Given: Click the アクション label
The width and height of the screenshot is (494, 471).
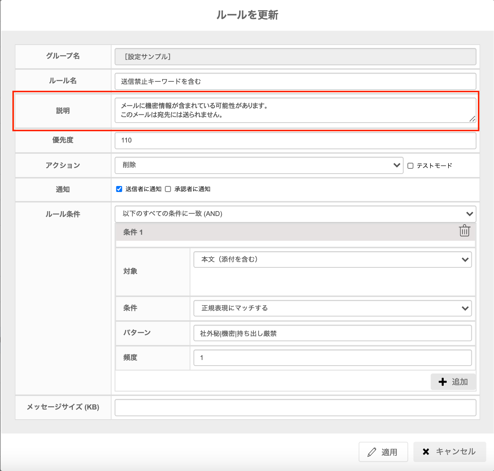Looking at the screenshot, I should (x=63, y=165).
